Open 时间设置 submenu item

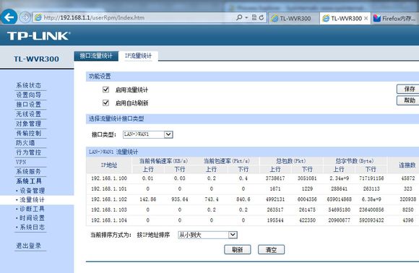33,218
